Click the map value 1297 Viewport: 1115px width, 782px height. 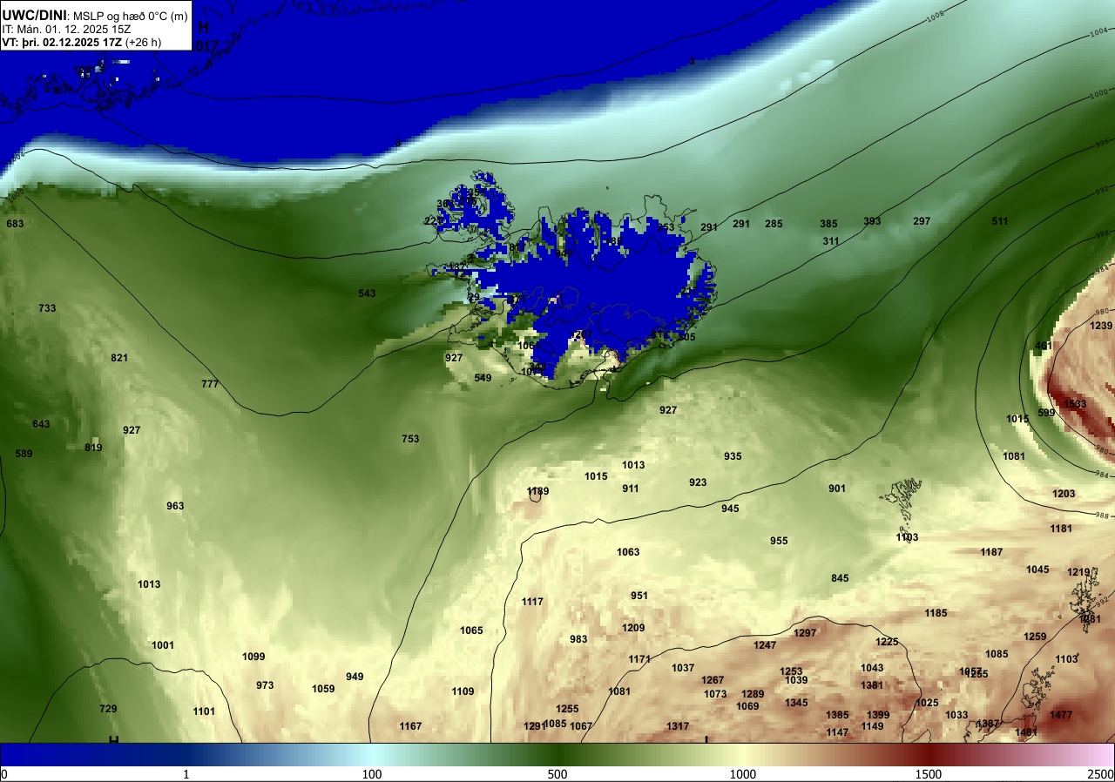click(805, 633)
